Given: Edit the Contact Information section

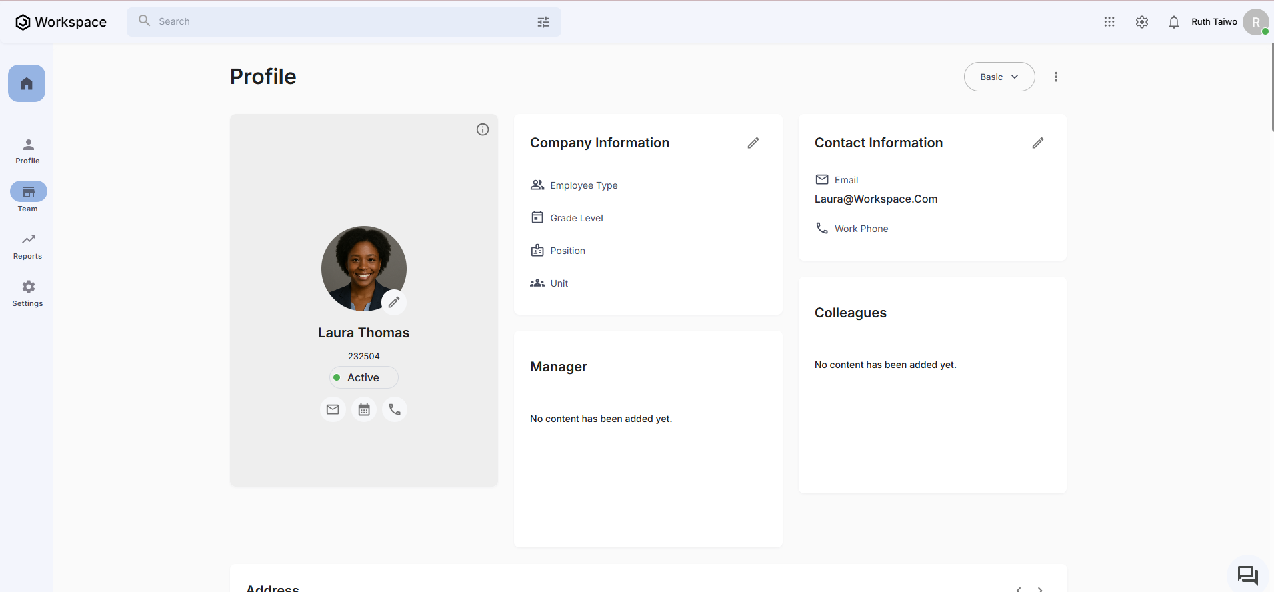Looking at the screenshot, I should [1038, 143].
